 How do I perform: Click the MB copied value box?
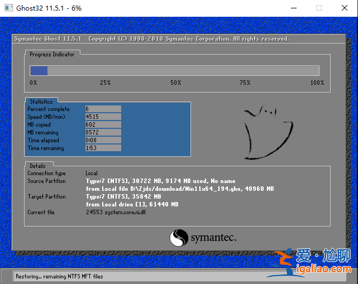click(103, 125)
